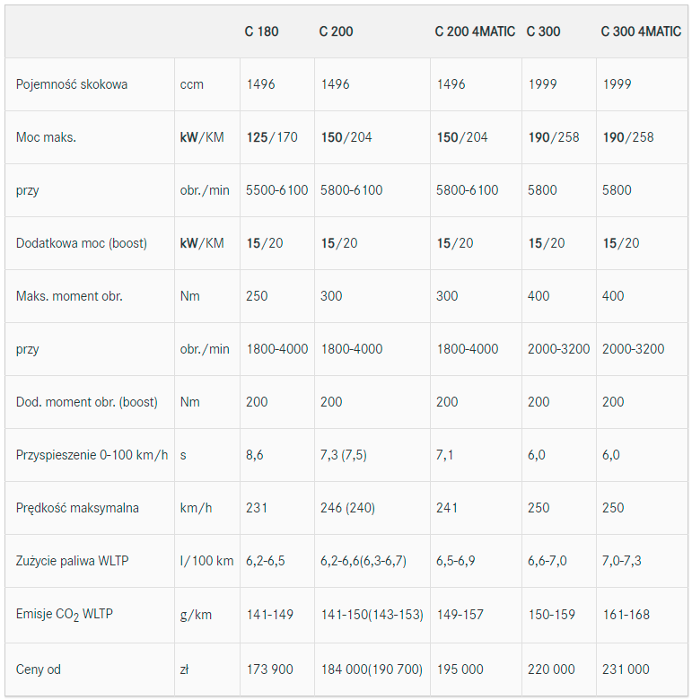Select the Prędkość maksymalna row label

[77, 508]
